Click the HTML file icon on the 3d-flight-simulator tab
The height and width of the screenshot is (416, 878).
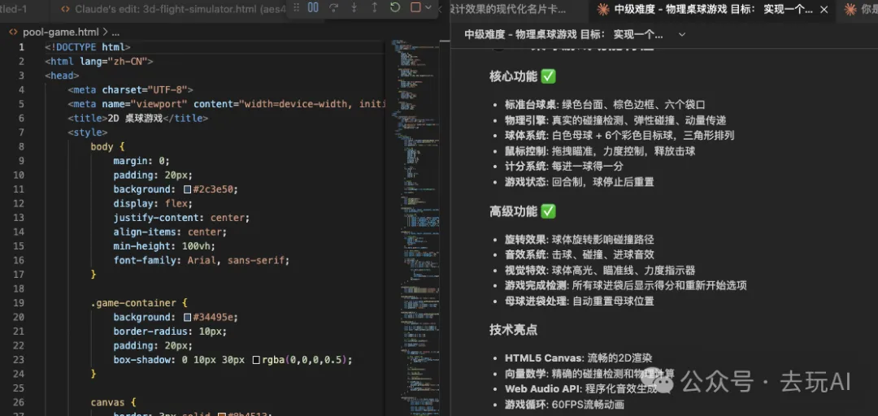(x=66, y=9)
